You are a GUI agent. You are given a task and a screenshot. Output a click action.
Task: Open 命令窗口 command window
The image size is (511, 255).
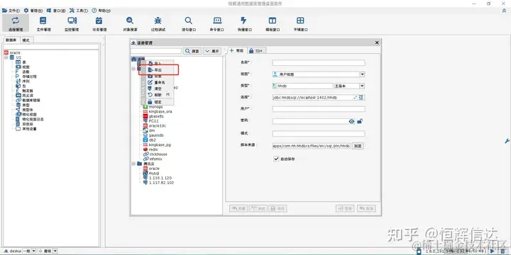216,23
